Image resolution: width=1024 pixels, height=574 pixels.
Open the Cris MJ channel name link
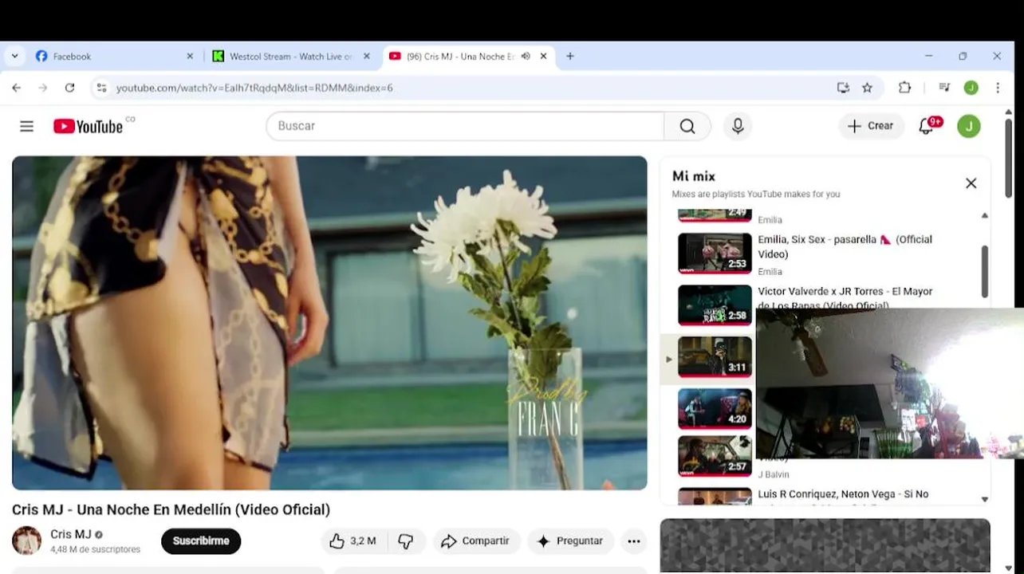click(x=70, y=535)
